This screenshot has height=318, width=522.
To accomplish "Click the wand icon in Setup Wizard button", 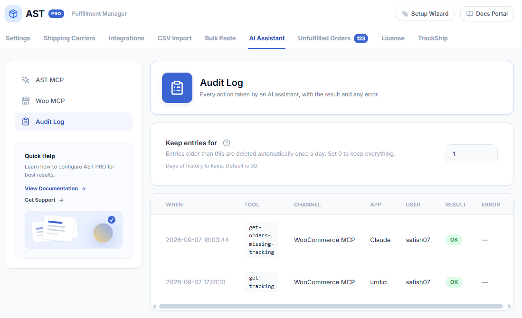I will pos(405,14).
